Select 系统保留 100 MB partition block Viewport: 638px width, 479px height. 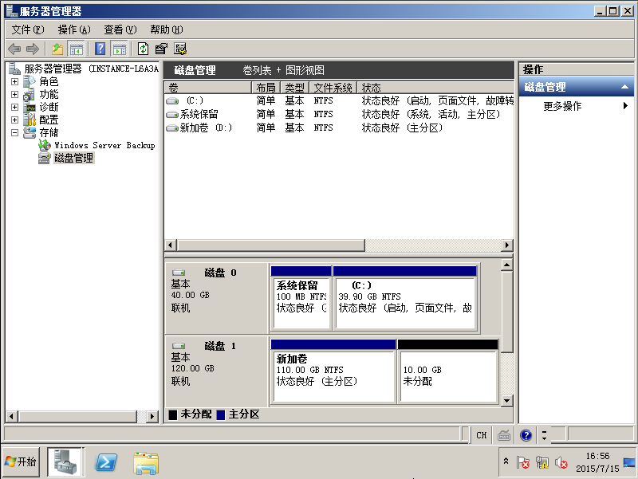click(x=301, y=297)
